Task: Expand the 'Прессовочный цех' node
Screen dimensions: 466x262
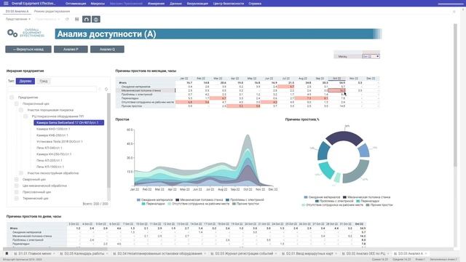Action: [x=16, y=192]
